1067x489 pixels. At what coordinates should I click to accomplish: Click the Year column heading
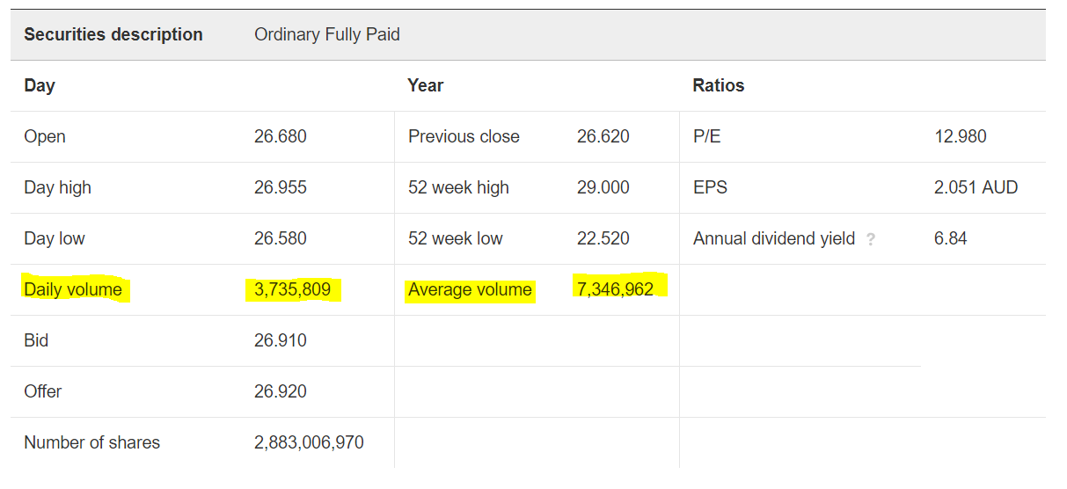click(x=426, y=85)
